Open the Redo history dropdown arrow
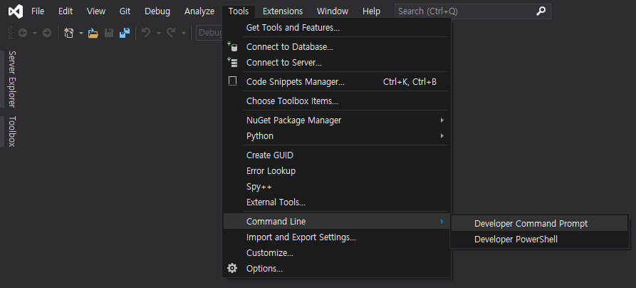Viewport: 636px width, 288px height. click(183, 33)
